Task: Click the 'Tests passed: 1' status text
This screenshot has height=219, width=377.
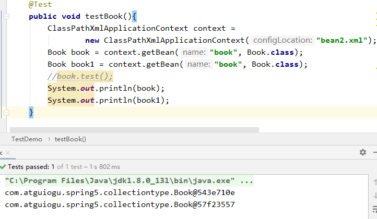Action: point(31,167)
